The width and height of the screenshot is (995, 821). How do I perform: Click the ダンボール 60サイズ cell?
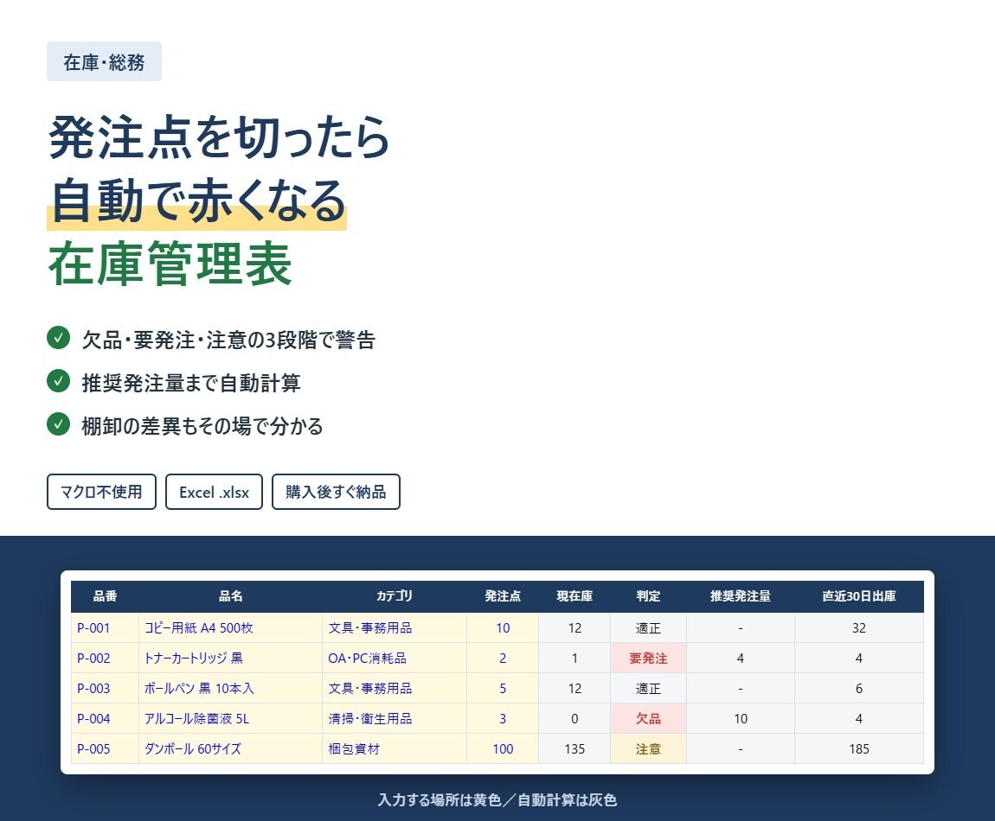pos(230,748)
